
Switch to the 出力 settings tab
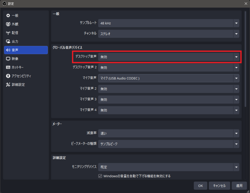pos(26,41)
